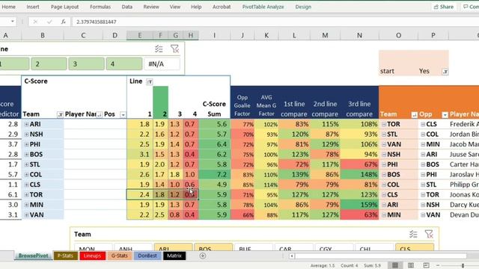Toggle Team slicer item CAR
Screen dimensions: 479x269
click(x=294, y=247)
